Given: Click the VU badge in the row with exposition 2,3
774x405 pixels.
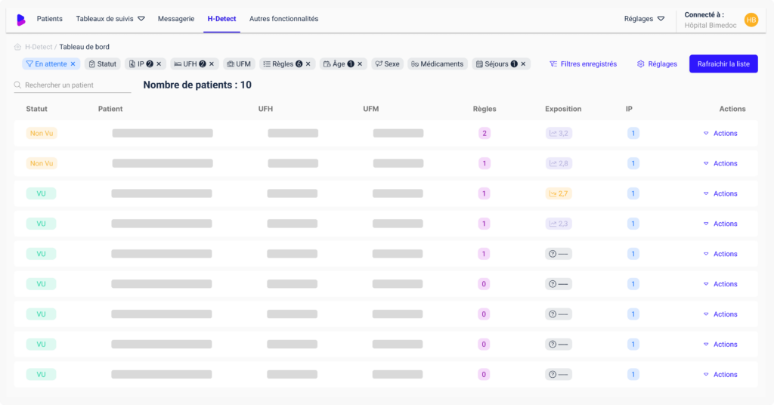Looking at the screenshot, I should click(41, 224).
